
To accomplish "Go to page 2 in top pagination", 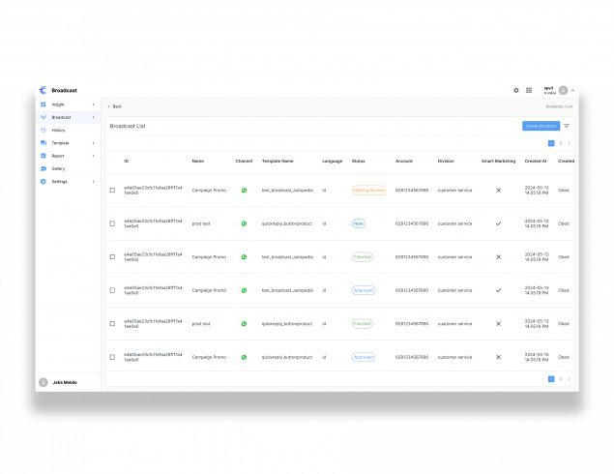I will (x=560, y=143).
